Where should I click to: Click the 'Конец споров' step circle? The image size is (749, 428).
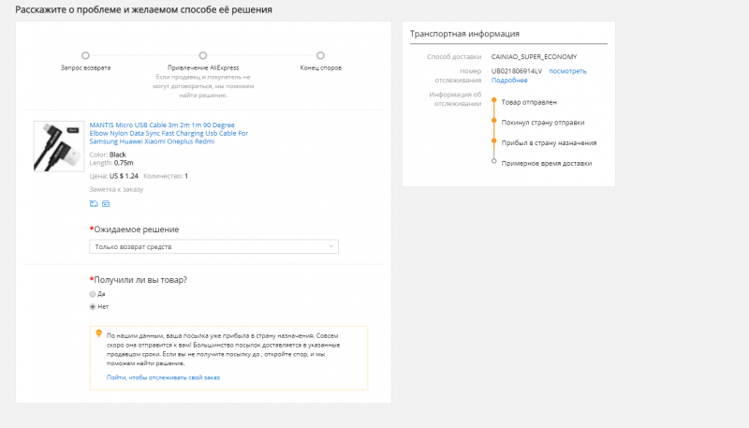coord(320,56)
